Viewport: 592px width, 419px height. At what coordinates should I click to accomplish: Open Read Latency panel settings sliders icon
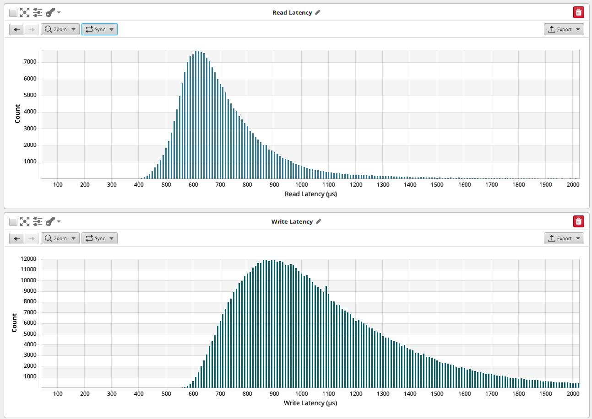coord(38,13)
